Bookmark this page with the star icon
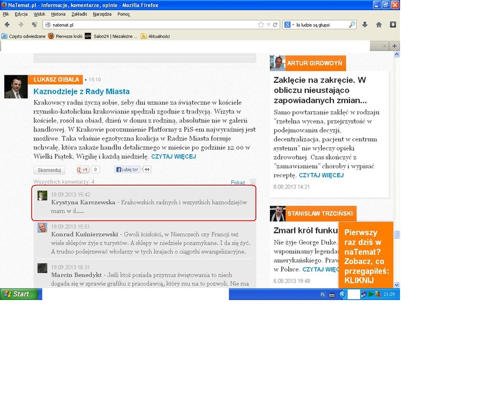Screen dimensions: 500x400 pyautogui.click(x=261, y=25)
